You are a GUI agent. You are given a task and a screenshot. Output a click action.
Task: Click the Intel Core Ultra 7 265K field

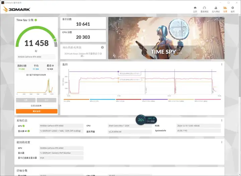pyautogui.click(x=130, y=126)
